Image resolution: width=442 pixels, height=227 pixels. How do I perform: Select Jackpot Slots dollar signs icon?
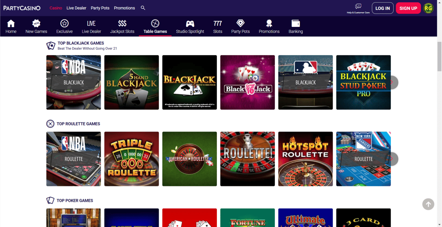(122, 24)
